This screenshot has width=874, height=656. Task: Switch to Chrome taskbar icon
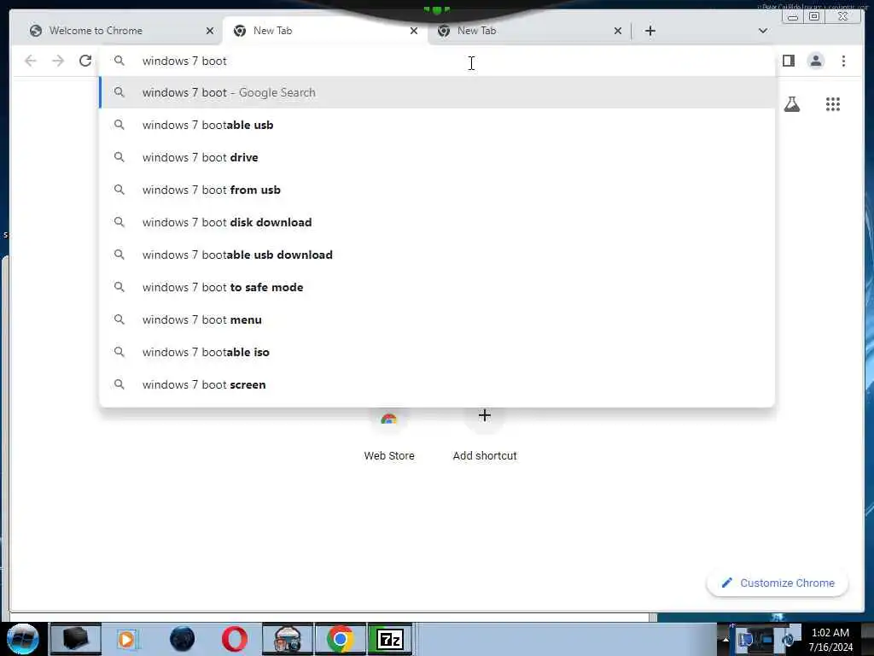point(340,639)
